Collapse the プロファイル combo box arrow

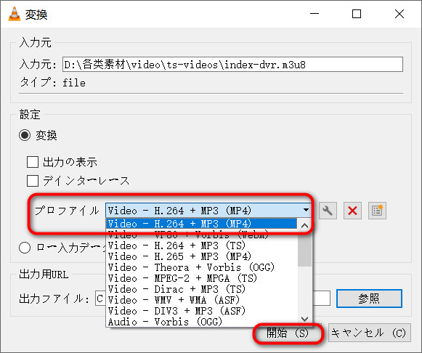(306, 210)
